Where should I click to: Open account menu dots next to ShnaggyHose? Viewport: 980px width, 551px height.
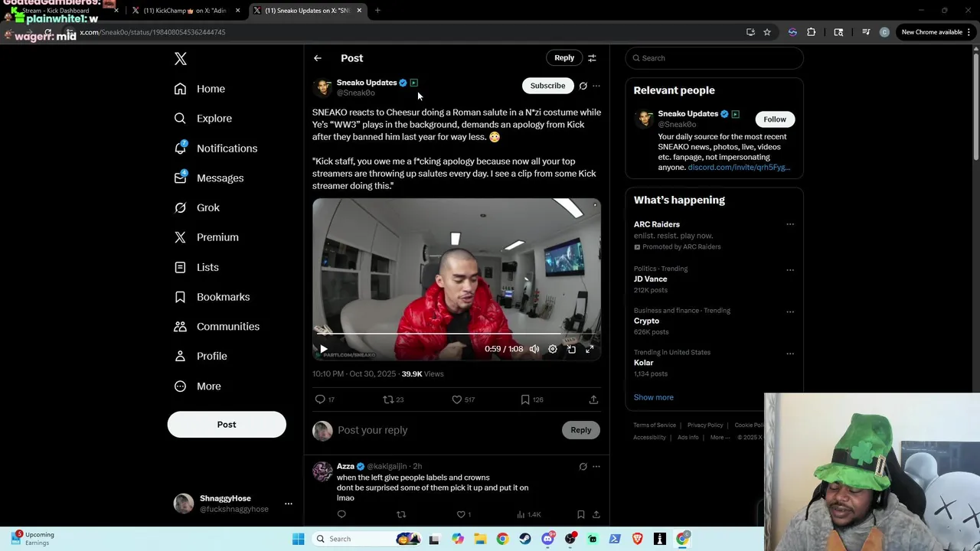[x=289, y=504]
